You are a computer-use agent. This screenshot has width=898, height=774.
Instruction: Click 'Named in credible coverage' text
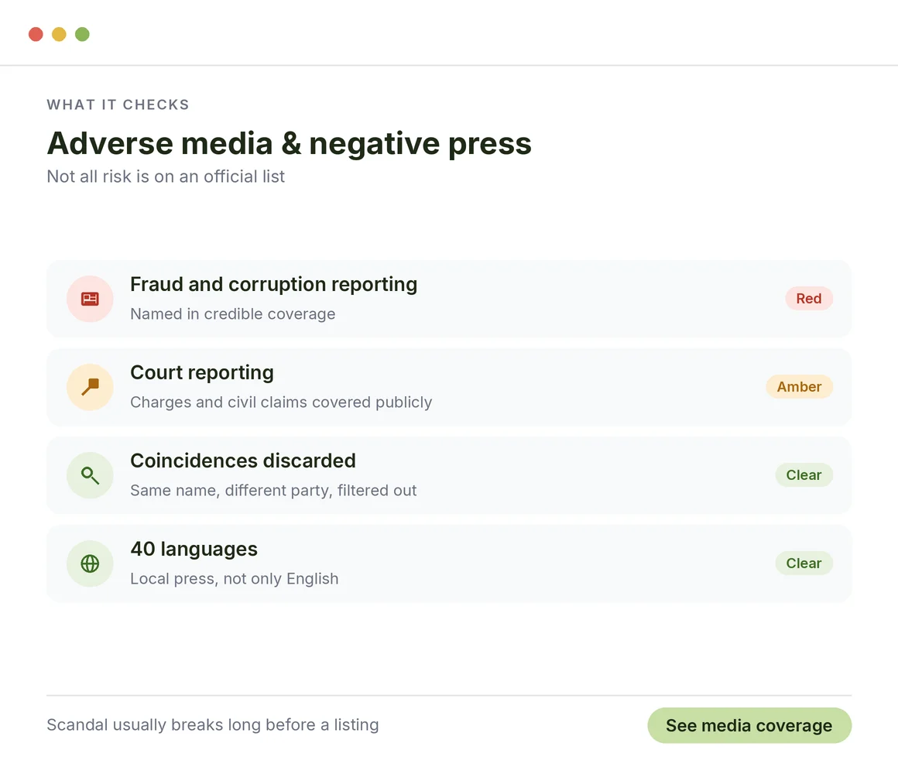233,313
